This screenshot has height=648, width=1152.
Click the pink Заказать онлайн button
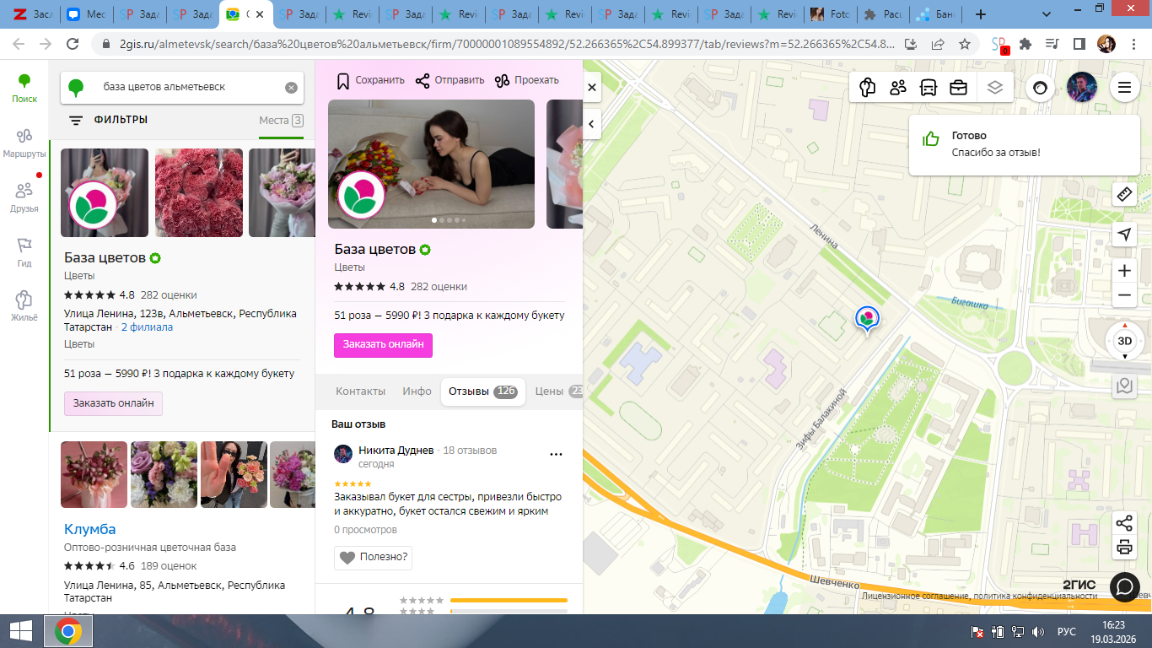383,345
